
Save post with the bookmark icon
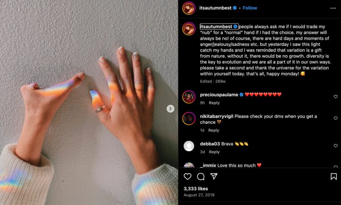(x=333, y=176)
